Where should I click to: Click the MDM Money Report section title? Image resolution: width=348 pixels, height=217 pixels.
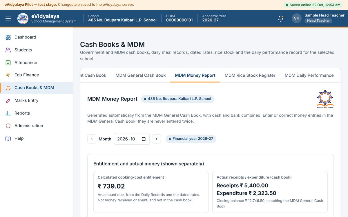click(x=112, y=99)
